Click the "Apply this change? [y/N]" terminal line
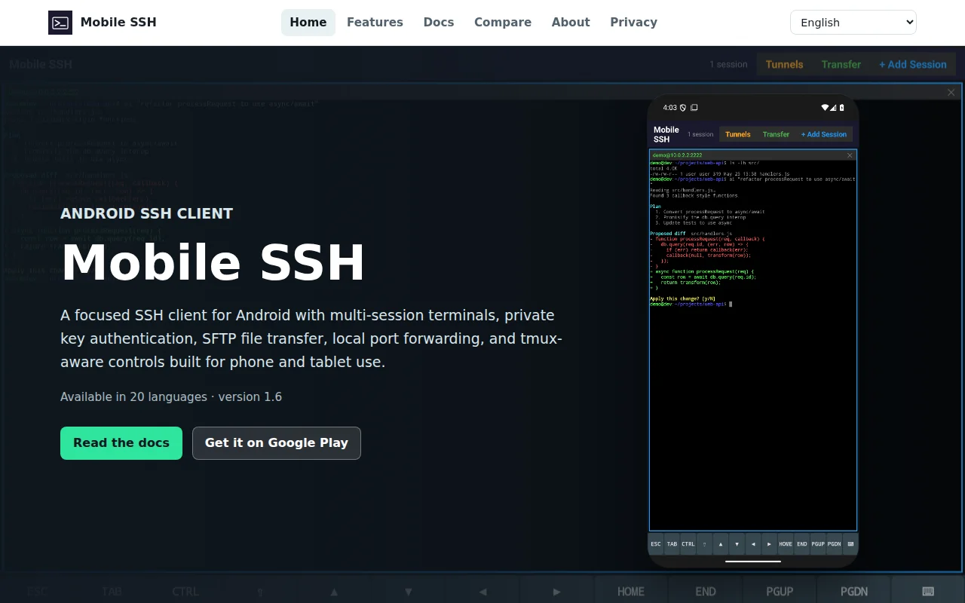Screen dimensions: 965x603 tap(682, 298)
